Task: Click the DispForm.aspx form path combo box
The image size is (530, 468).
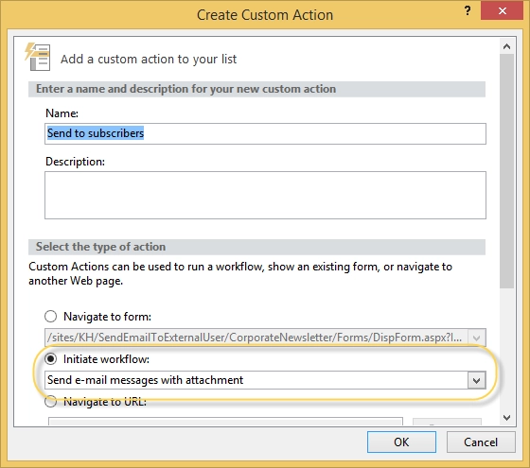Action: 265,338
